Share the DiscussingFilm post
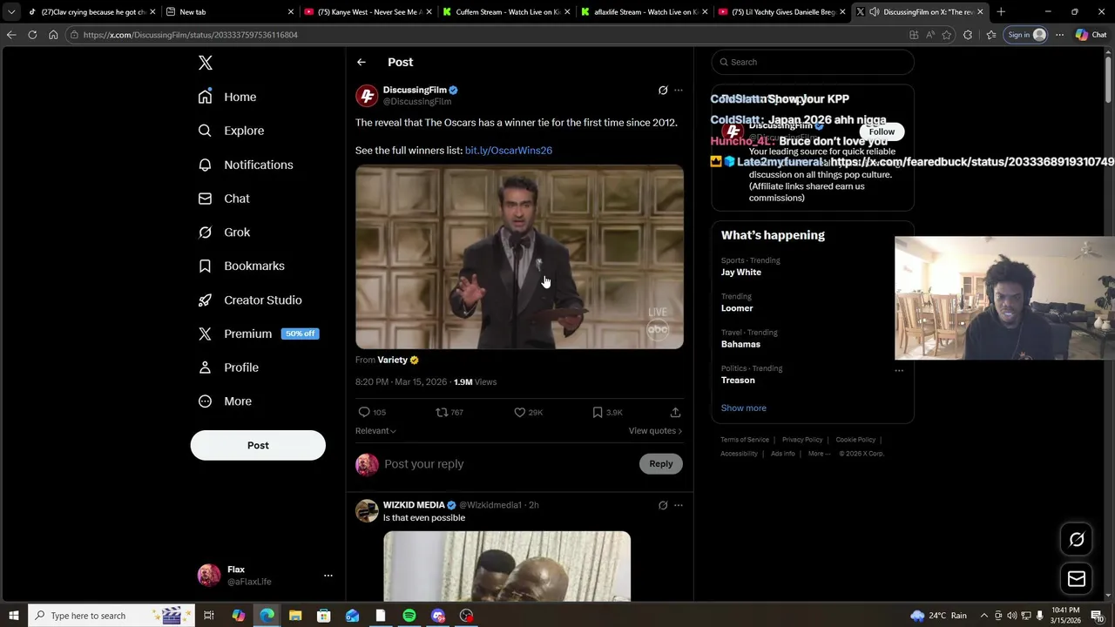This screenshot has width=1115, height=627. tap(675, 412)
